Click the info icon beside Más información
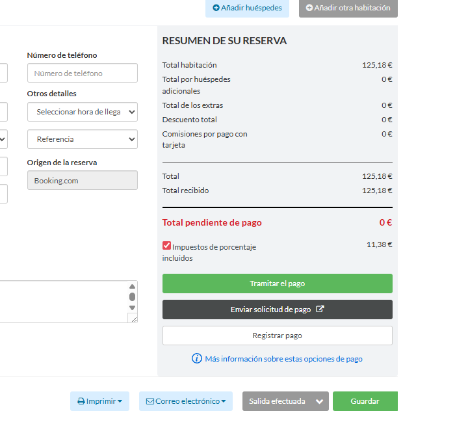The width and height of the screenshot is (468, 435). point(197,359)
